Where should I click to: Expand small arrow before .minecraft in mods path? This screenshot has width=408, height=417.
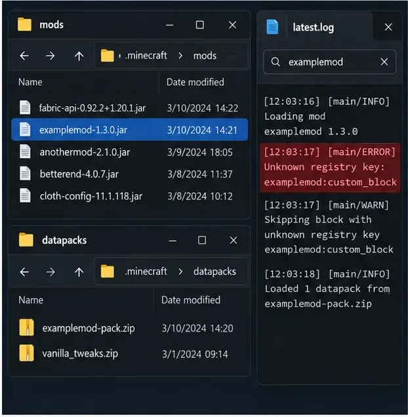click(120, 56)
